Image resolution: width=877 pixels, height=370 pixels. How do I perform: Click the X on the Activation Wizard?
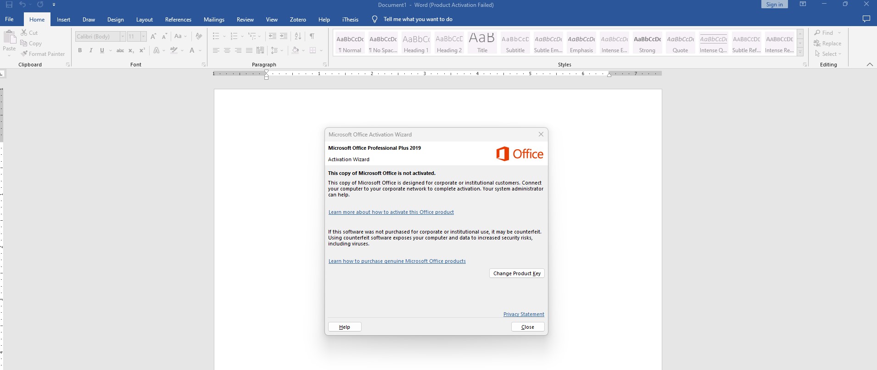[x=541, y=134]
